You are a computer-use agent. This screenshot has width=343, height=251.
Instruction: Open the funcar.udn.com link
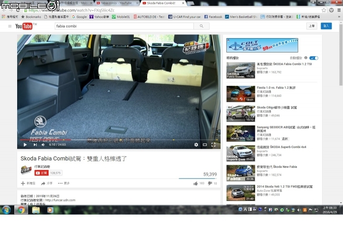(61, 200)
